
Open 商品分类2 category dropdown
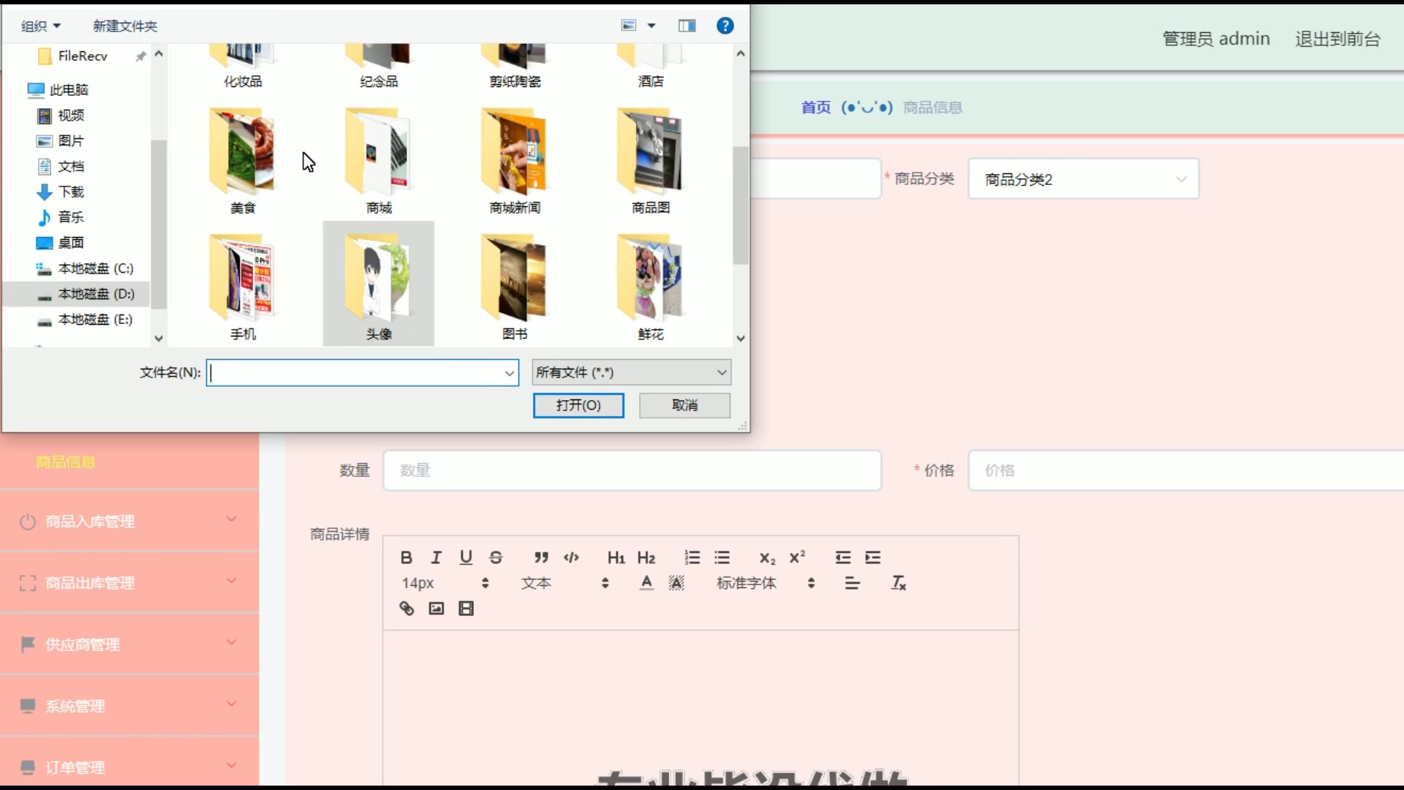tap(1083, 179)
